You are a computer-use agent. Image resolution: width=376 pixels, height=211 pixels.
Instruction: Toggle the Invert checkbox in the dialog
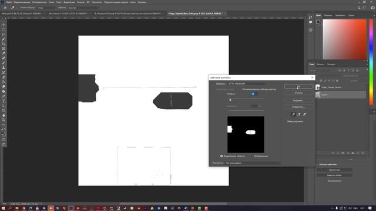click(286, 121)
